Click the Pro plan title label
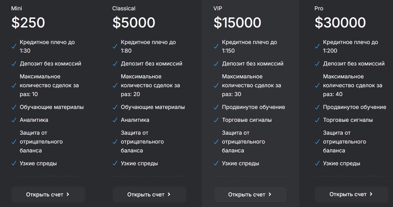 tap(319, 8)
